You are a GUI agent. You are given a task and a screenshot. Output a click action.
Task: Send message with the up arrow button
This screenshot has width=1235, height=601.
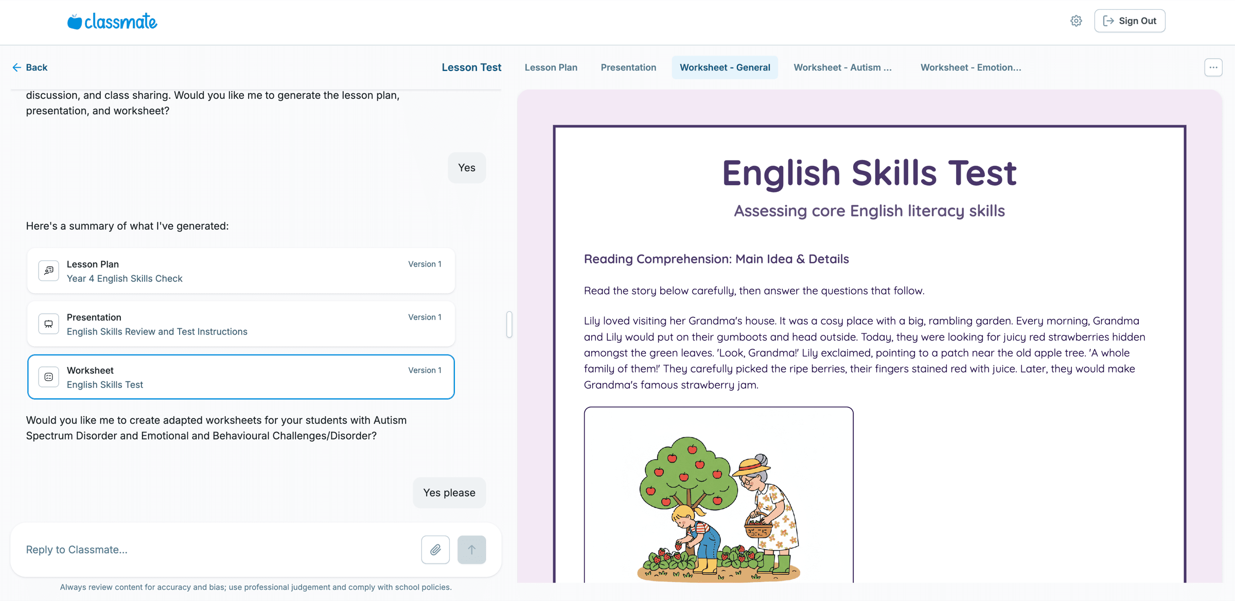[x=471, y=550]
